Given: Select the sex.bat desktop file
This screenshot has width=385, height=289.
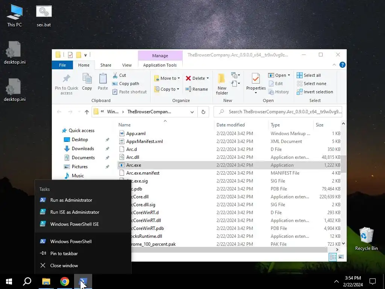Looking at the screenshot, I should [x=44, y=16].
